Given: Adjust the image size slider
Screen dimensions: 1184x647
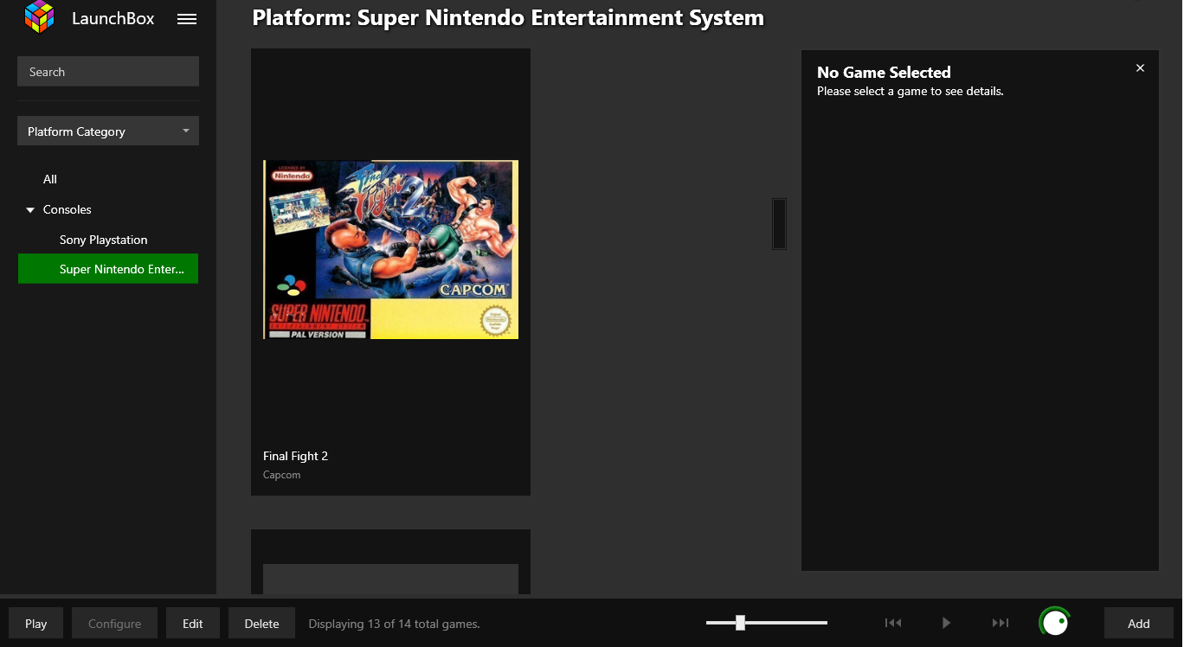Looking at the screenshot, I should click(x=740, y=623).
